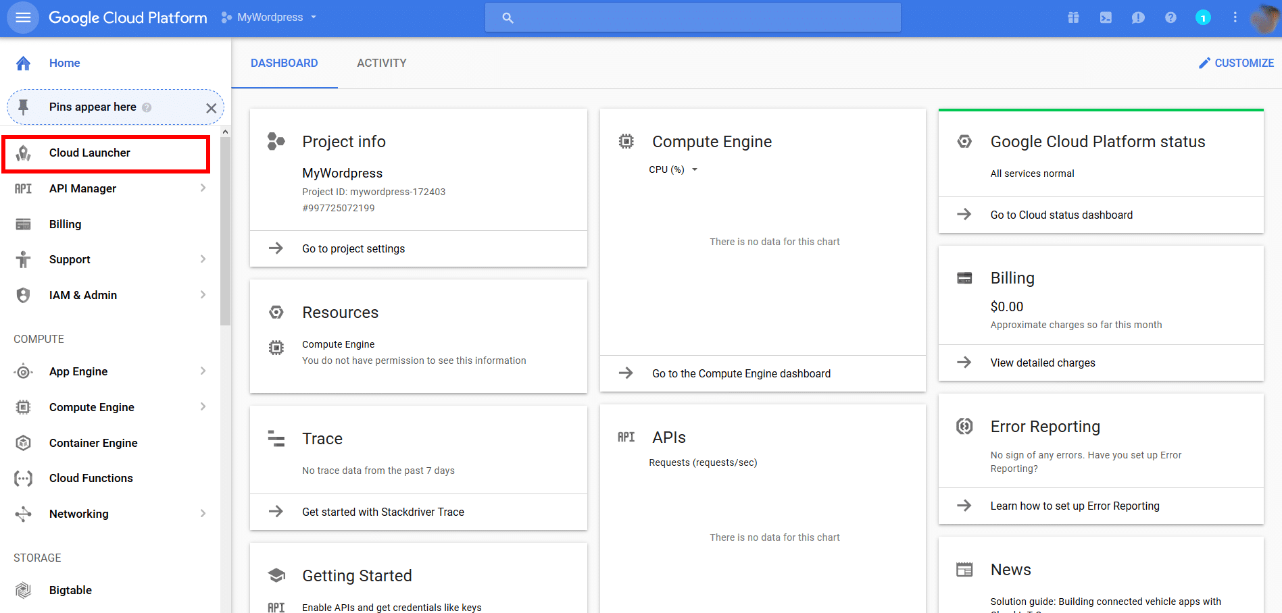This screenshot has height=613, width=1282.
Task: Click the $0.00 billing amount
Action: 1007,306
